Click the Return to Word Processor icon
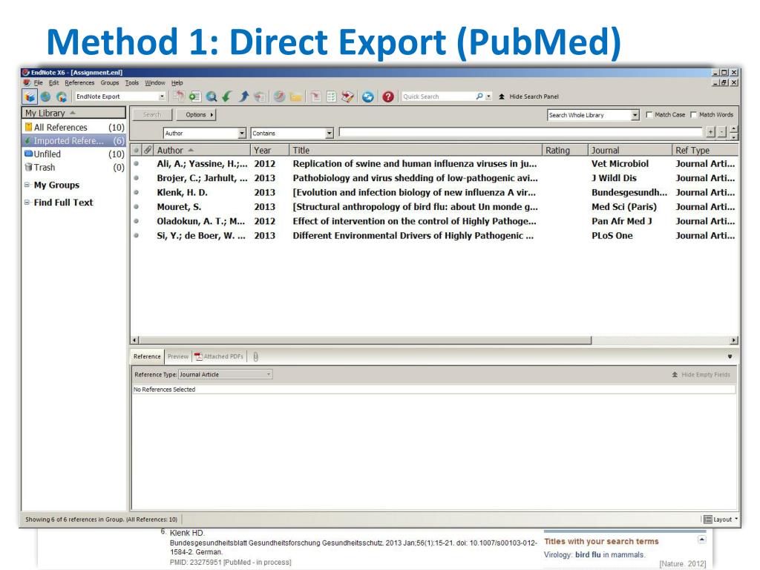Image resolution: width=760 pixels, height=570 pixels. point(347,96)
